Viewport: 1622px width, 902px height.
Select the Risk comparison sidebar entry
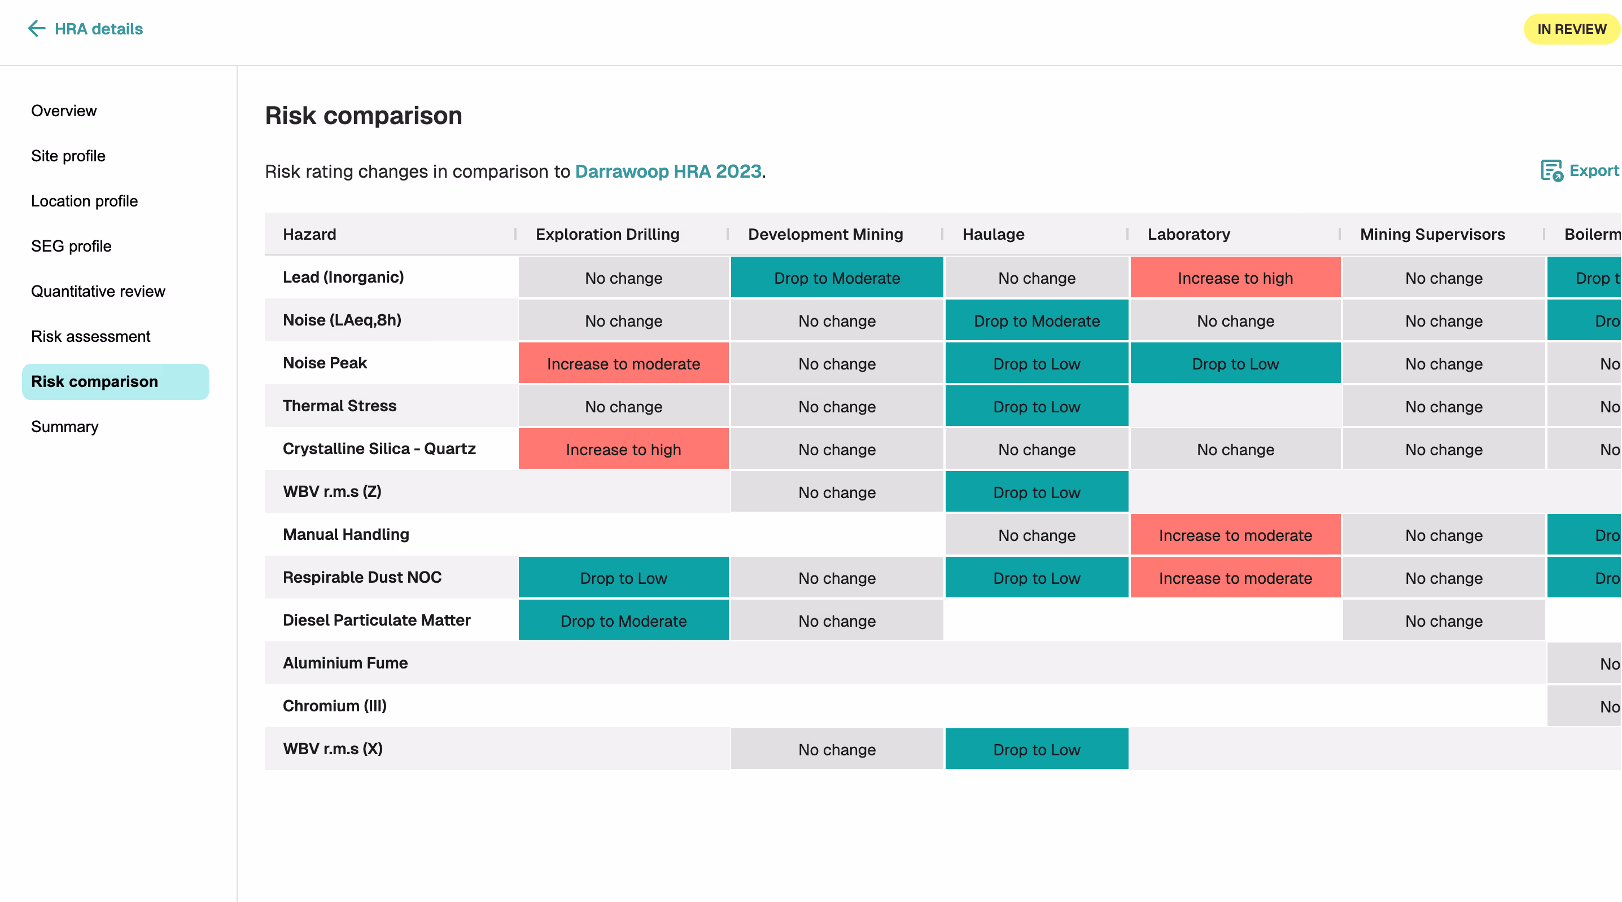click(x=94, y=381)
